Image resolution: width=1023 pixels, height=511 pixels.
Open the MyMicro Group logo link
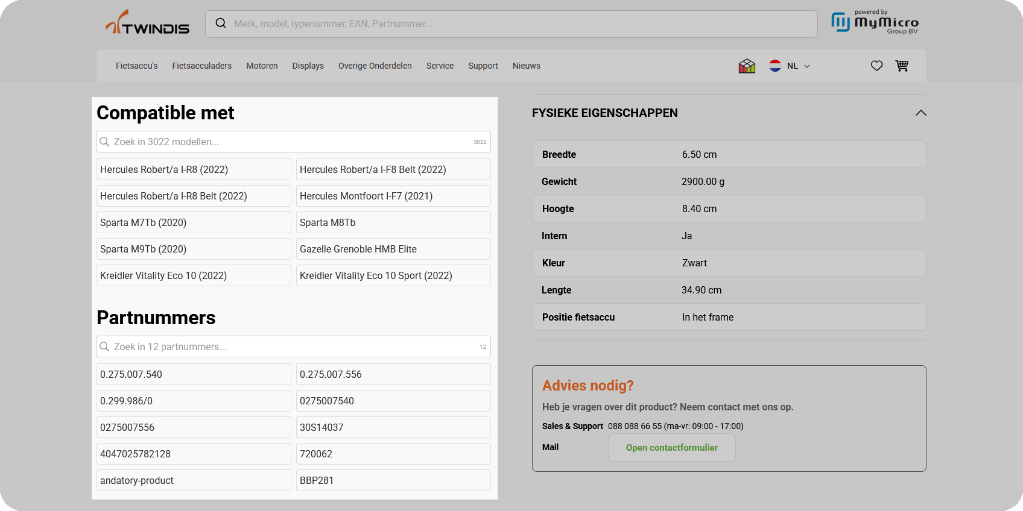pos(875,22)
